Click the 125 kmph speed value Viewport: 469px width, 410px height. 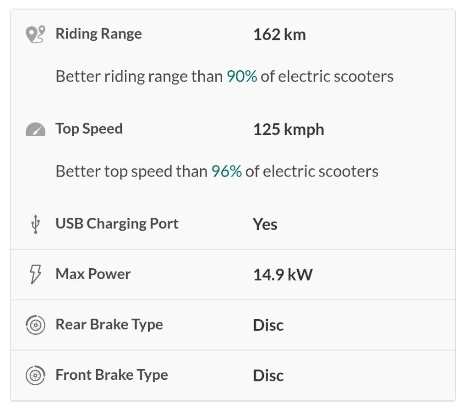289,130
